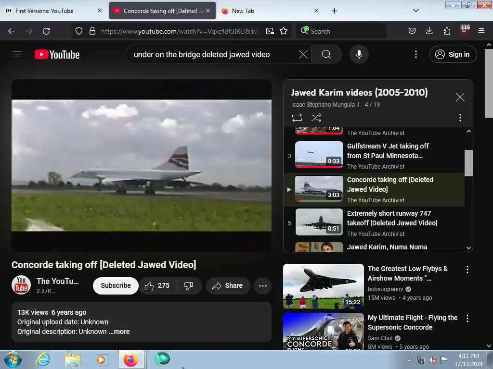
Task: Switch to New Tab tab
Action: [271, 11]
